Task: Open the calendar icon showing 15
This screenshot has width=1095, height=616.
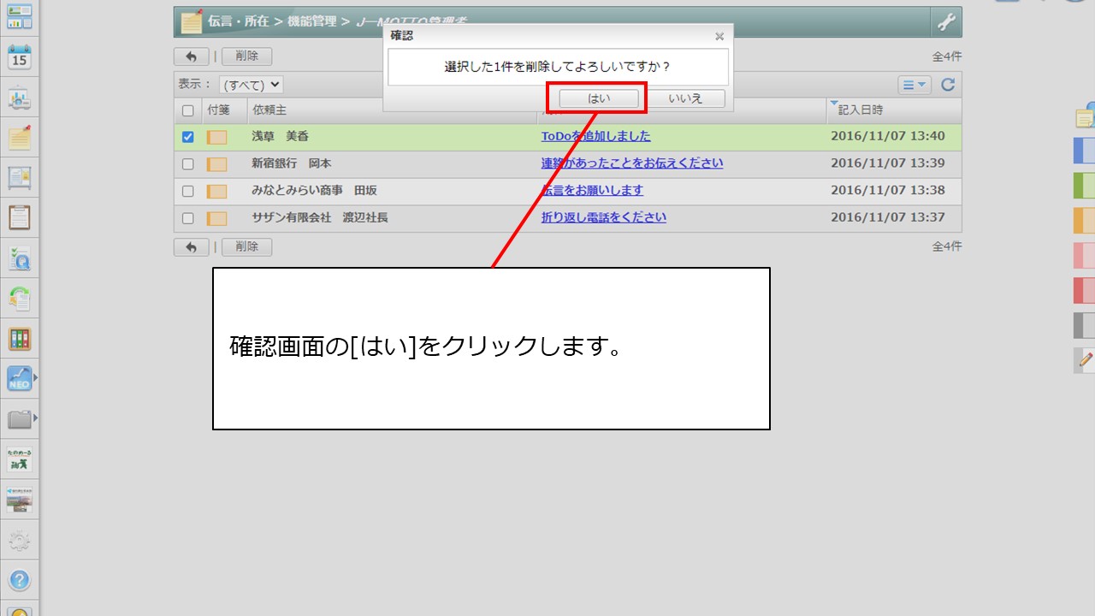Action: click(x=19, y=57)
